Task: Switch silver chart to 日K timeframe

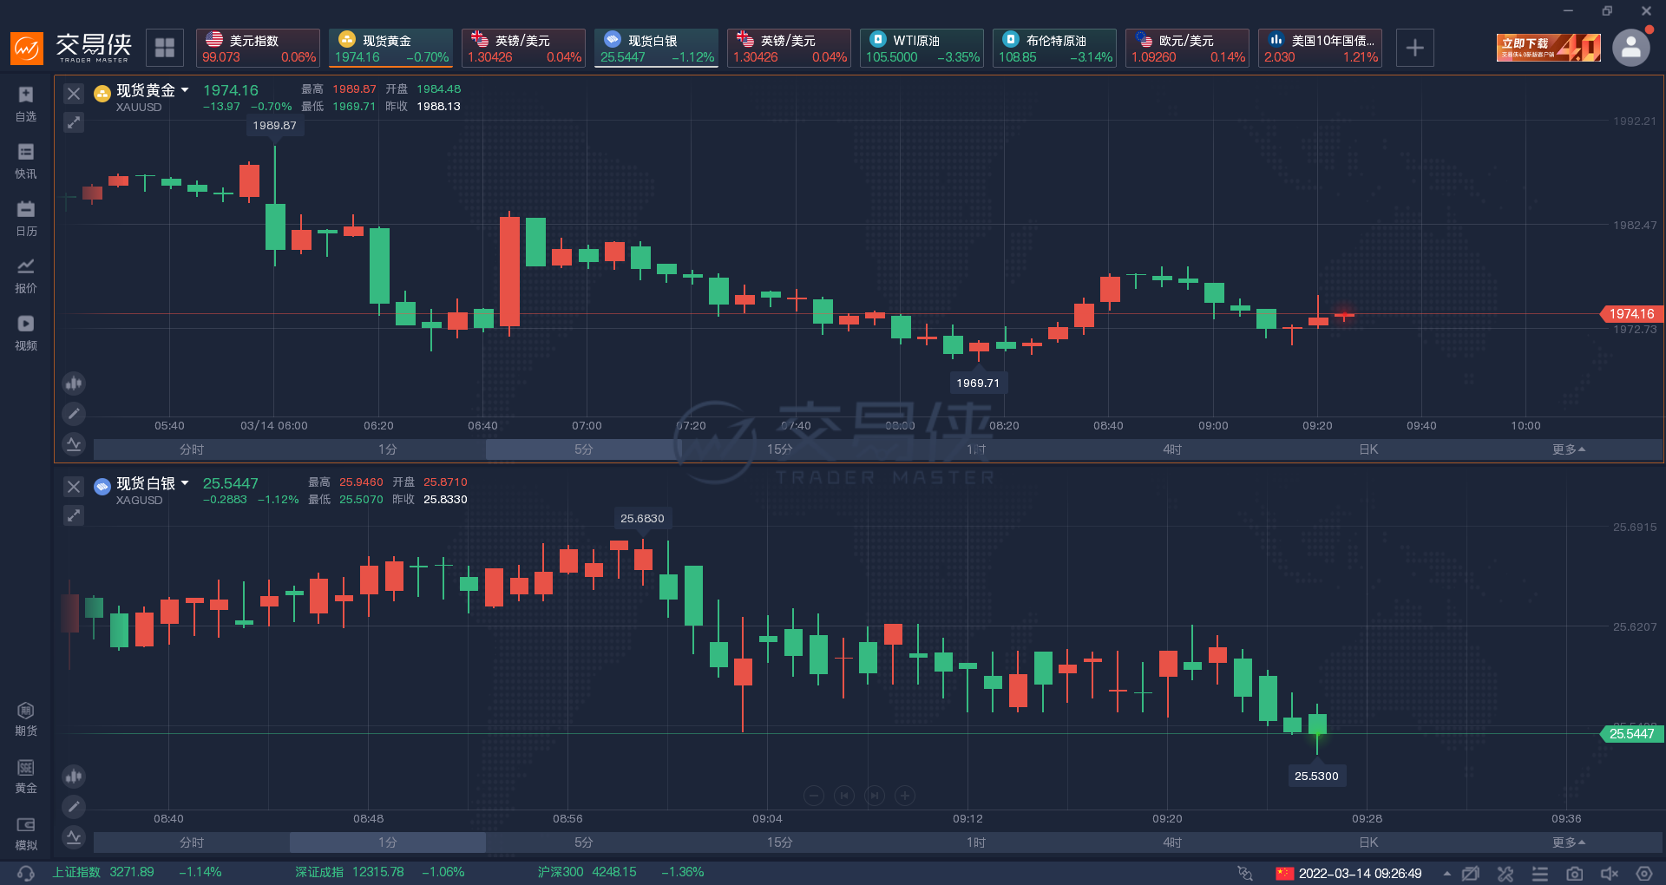Action: coord(1368,842)
